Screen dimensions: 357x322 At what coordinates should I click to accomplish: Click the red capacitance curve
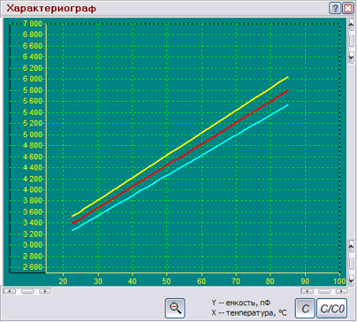tap(180, 157)
